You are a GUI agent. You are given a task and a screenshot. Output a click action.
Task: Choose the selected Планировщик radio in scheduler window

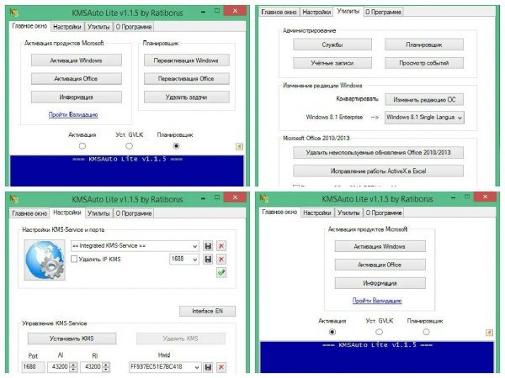(176, 146)
